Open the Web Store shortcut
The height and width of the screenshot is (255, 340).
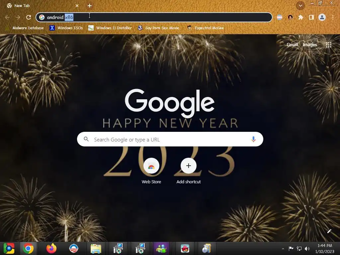[x=151, y=171]
